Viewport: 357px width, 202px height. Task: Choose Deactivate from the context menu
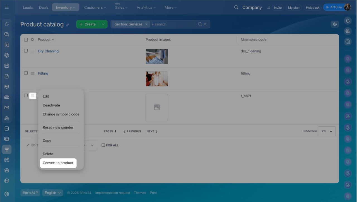coord(51,105)
